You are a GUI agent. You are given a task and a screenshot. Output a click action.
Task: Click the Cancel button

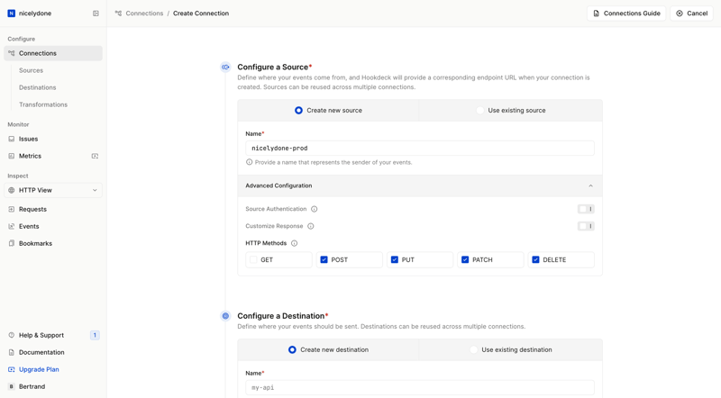click(x=691, y=14)
